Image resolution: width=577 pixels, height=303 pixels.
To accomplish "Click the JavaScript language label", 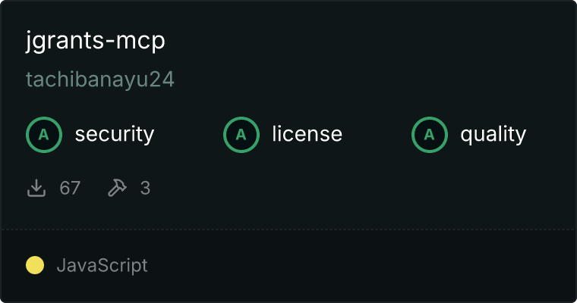I will pyautogui.click(x=102, y=266).
